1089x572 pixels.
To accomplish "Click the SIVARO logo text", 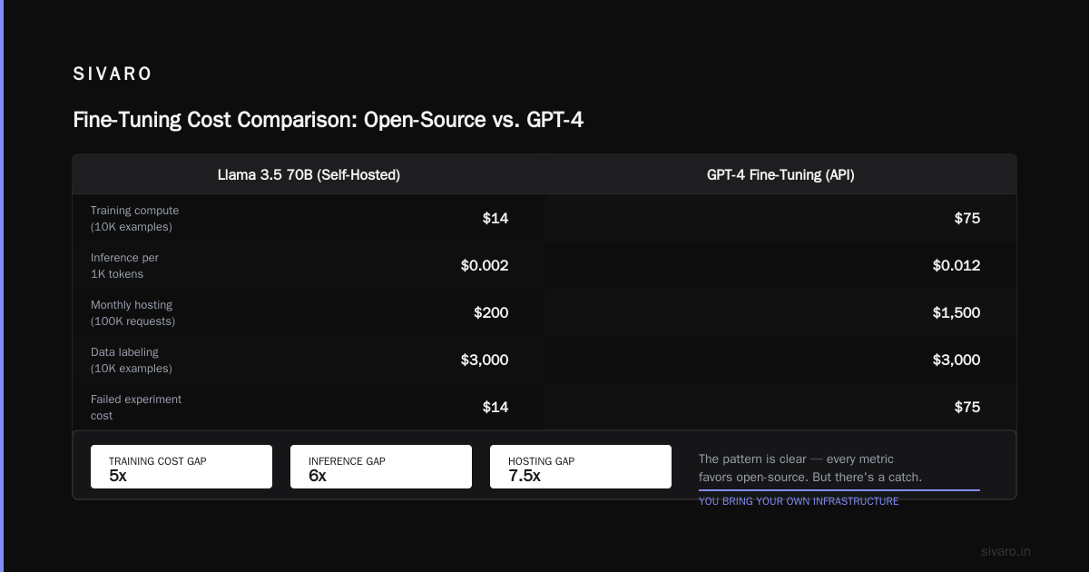I will click(113, 74).
